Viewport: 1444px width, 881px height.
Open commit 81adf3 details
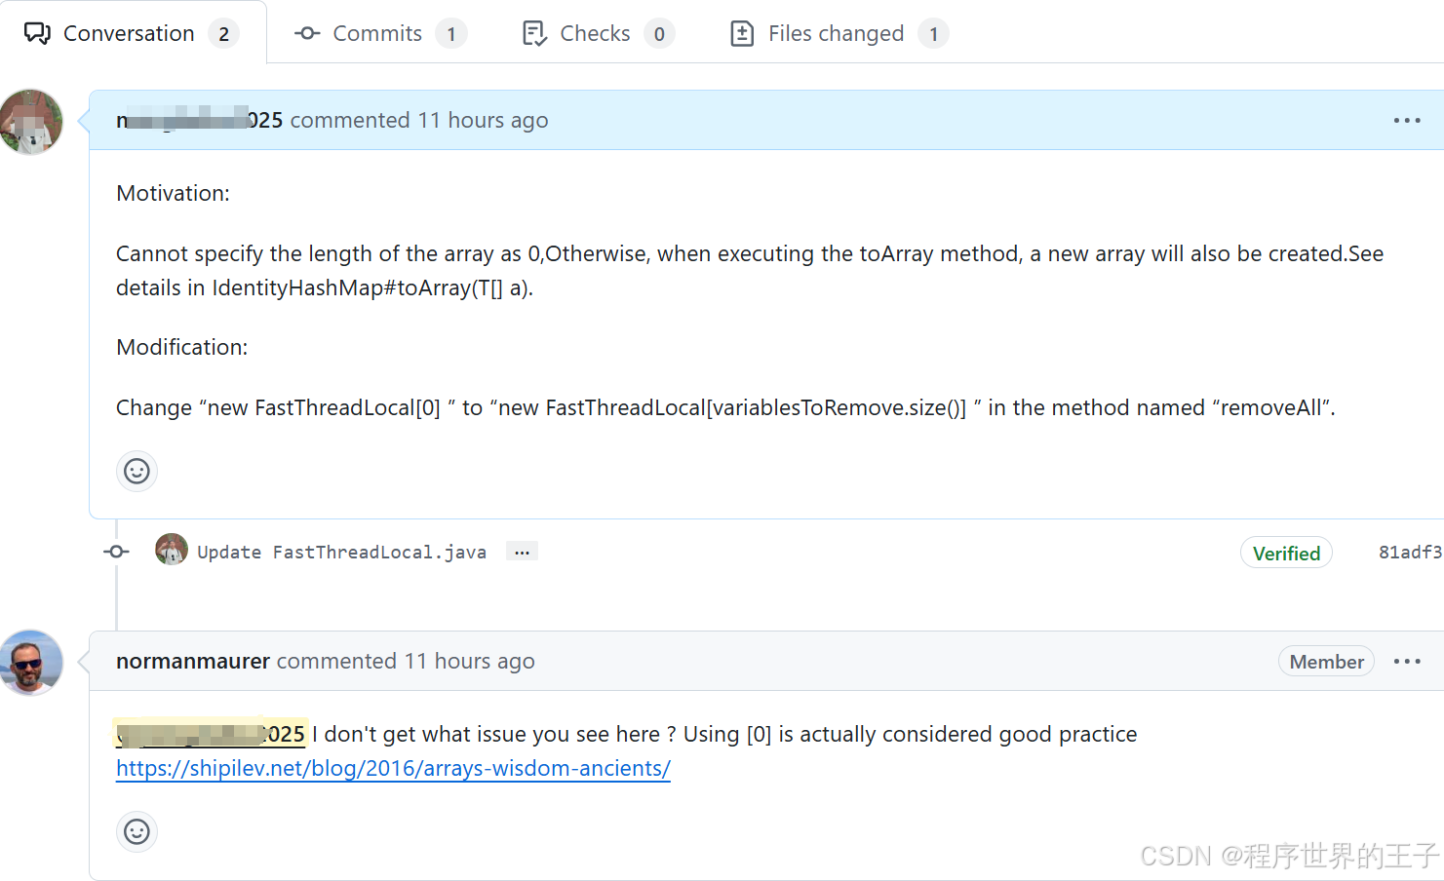pos(1411,552)
